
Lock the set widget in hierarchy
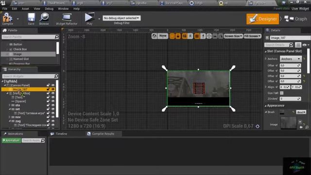tap(48, 109)
